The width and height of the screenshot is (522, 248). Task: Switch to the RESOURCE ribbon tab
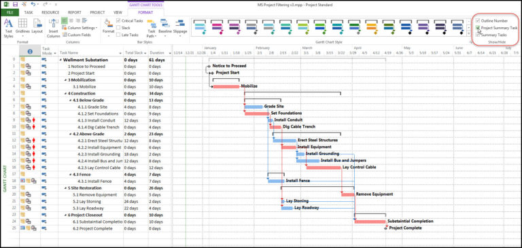[50, 12]
